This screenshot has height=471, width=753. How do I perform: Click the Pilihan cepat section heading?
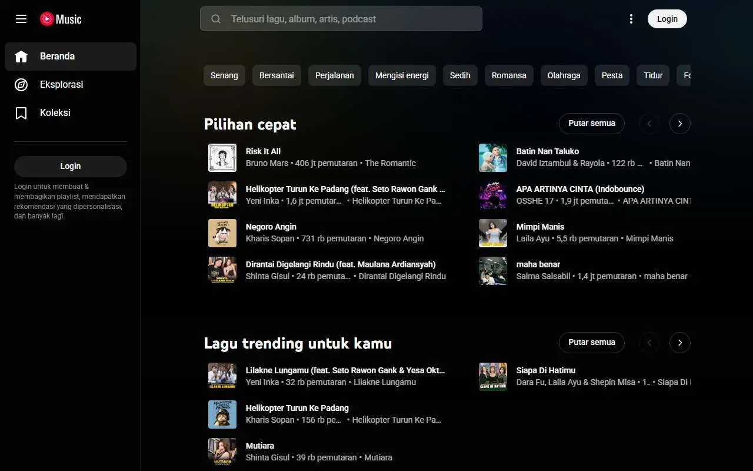coord(250,124)
